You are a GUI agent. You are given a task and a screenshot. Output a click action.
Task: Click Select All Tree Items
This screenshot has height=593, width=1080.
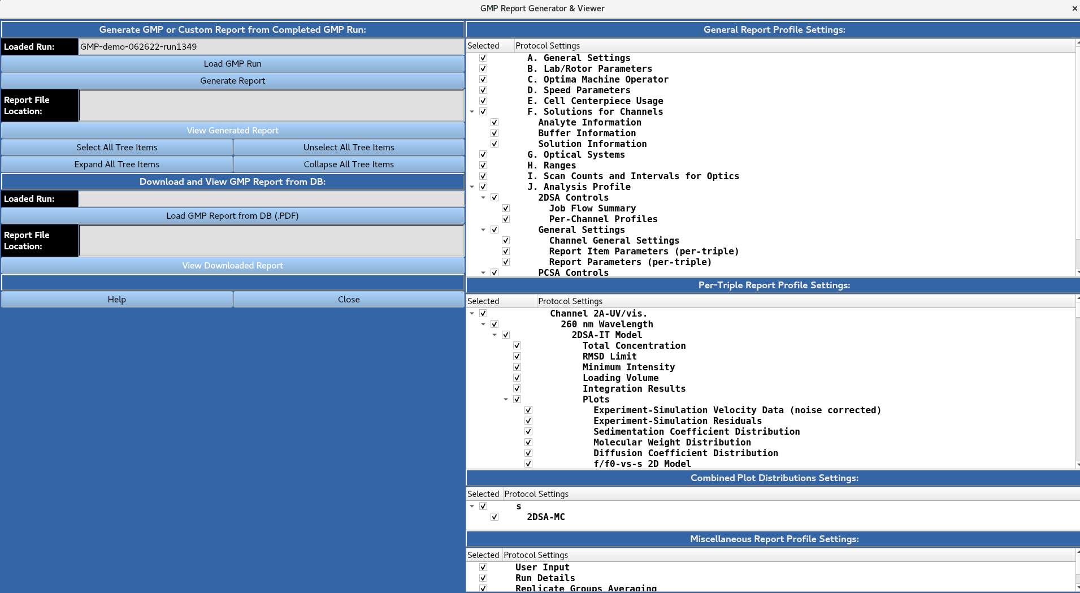click(x=116, y=147)
